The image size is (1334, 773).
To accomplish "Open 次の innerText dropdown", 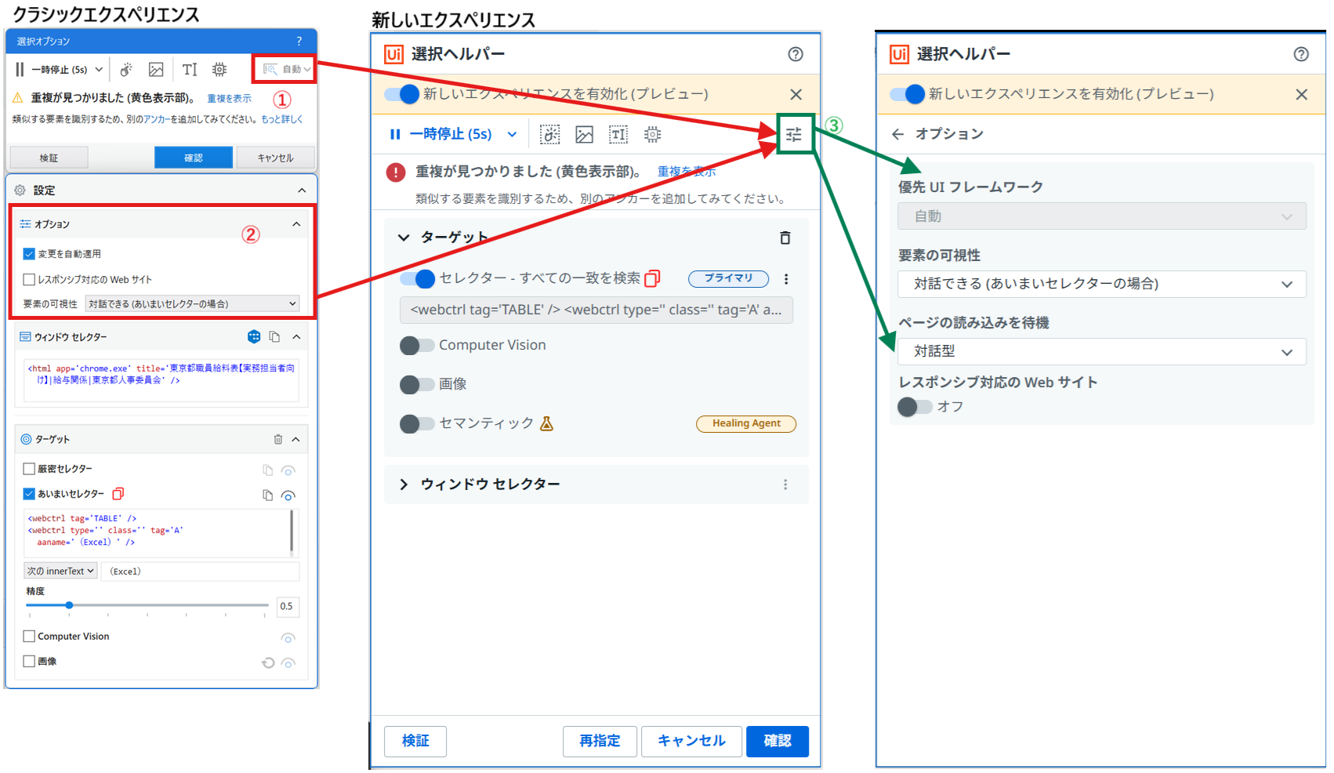I will click(60, 571).
